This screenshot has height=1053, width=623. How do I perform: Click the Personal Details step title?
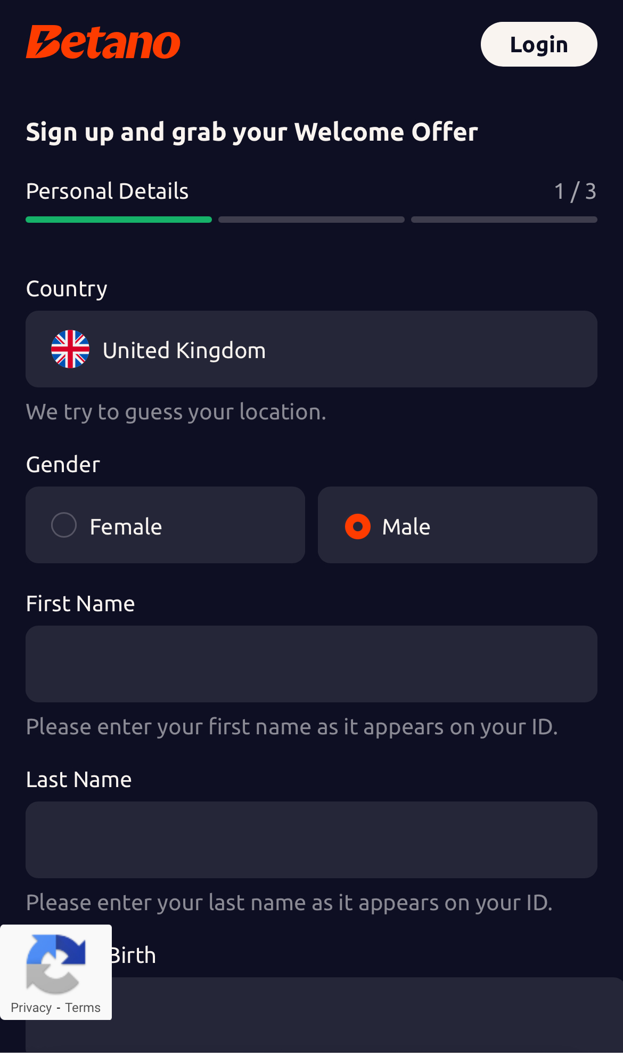[x=108, y=191]
